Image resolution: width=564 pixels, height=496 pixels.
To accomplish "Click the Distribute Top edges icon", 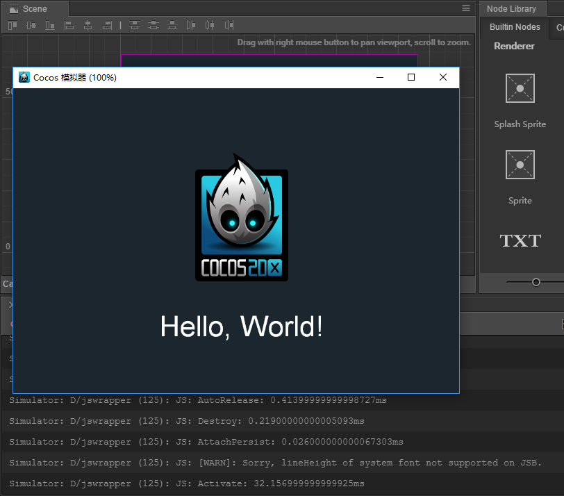I will click(x=135, y=25).
